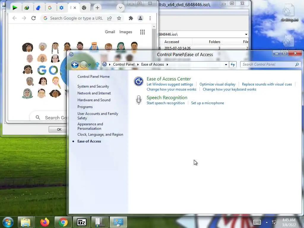Click Change how your keyboard works
Screen dimensions: 304x228
coord(229,89)
